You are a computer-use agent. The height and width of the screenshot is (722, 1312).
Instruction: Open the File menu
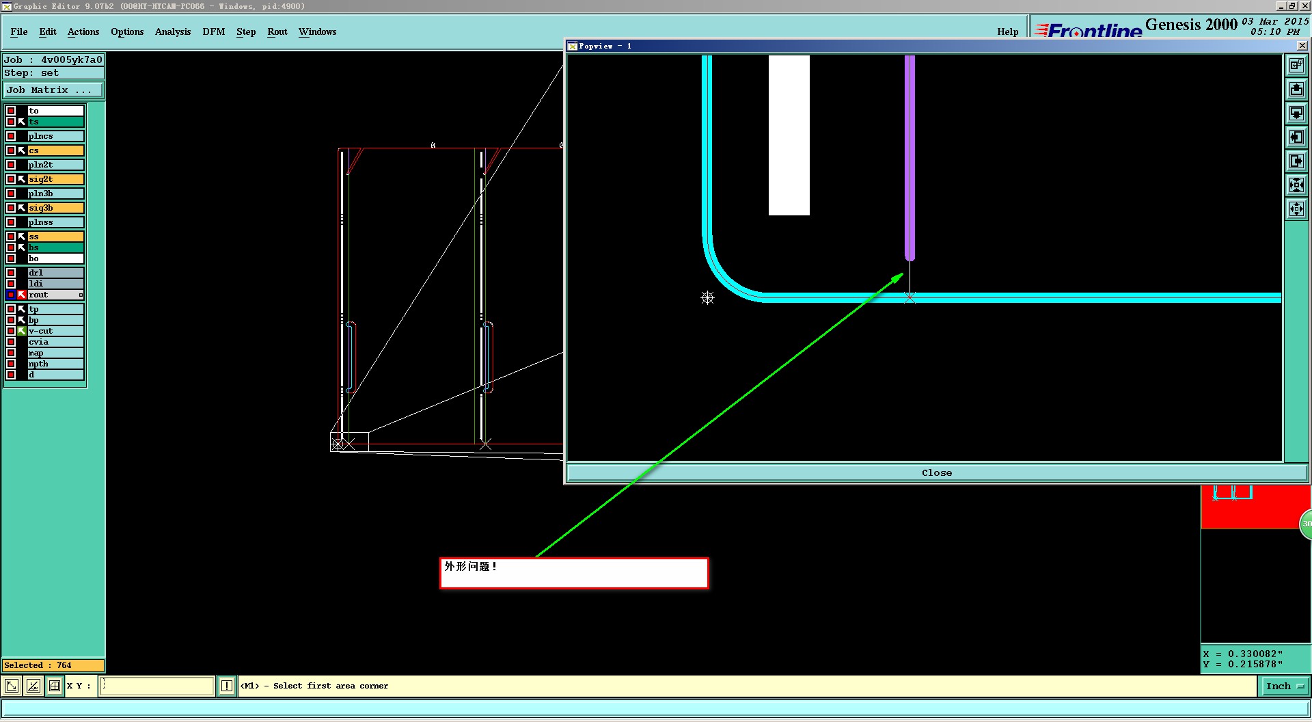coord(19,31)
